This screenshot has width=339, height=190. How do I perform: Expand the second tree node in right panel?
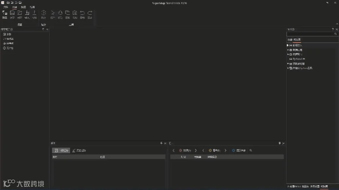(x=288, y=50)
